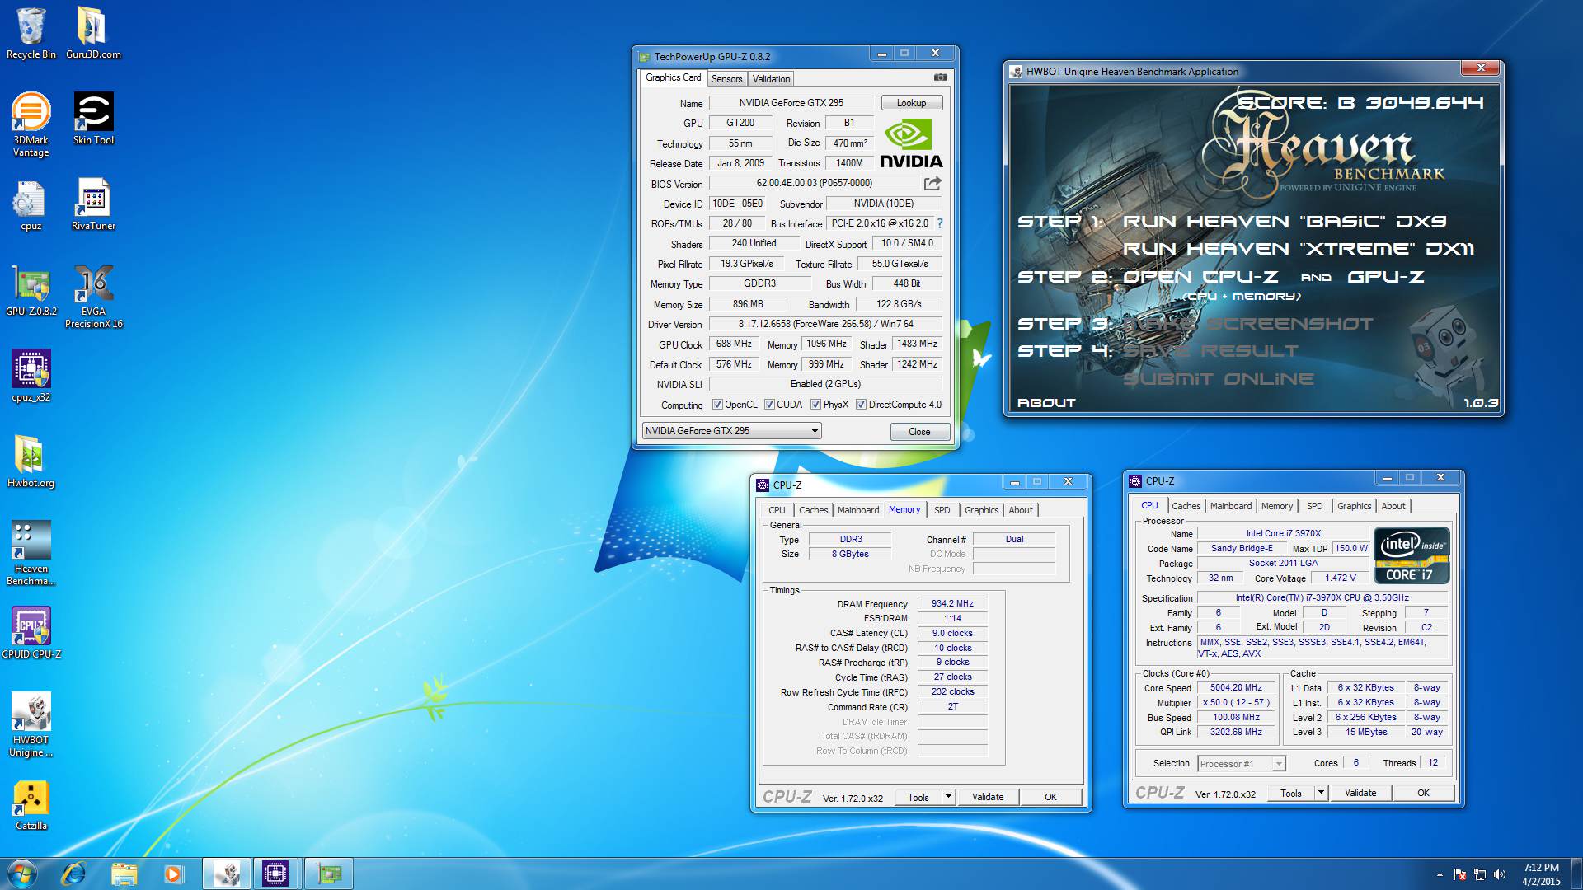The image size is (1583, 890).
Task: Click the Action Center flag tray icon
Action: pos(1460,874)
